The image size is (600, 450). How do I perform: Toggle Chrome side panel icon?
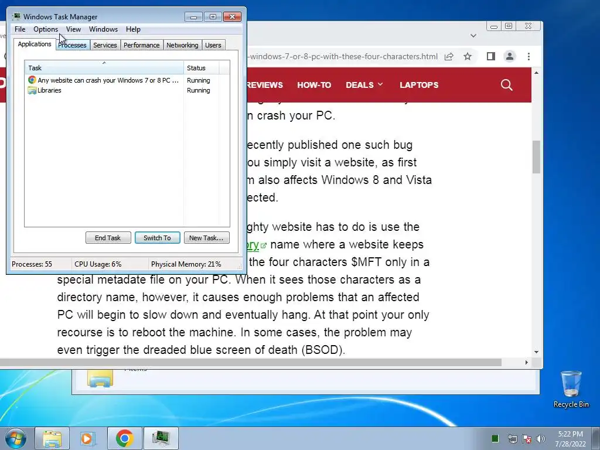491,57
